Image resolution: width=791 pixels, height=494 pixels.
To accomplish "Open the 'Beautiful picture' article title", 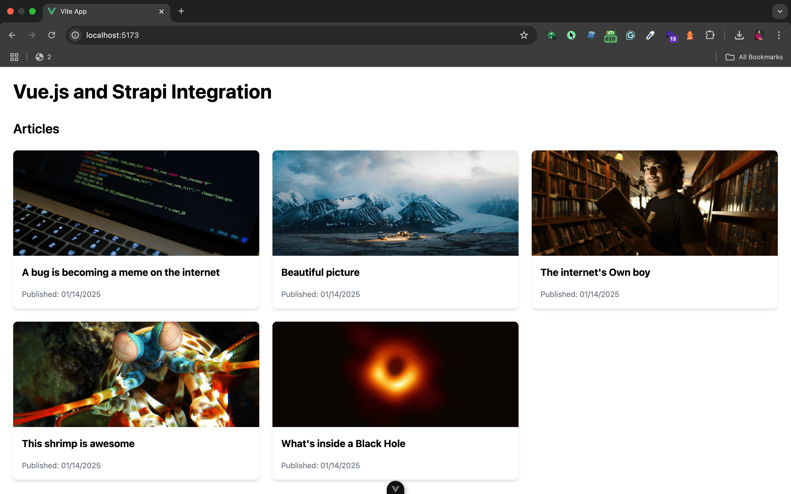I will point(320,272).
